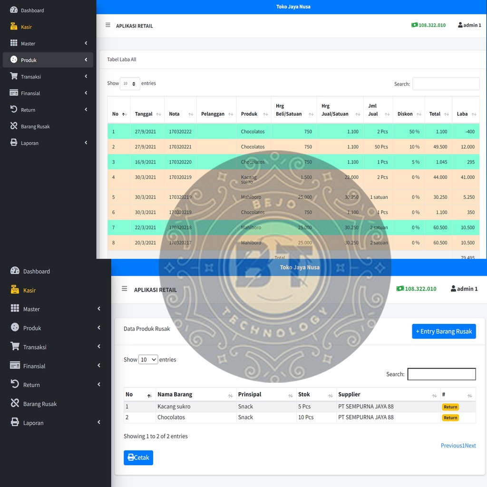
Task: Click the Search field in Data Produk Rusak
Action: [x=441, y=374]
